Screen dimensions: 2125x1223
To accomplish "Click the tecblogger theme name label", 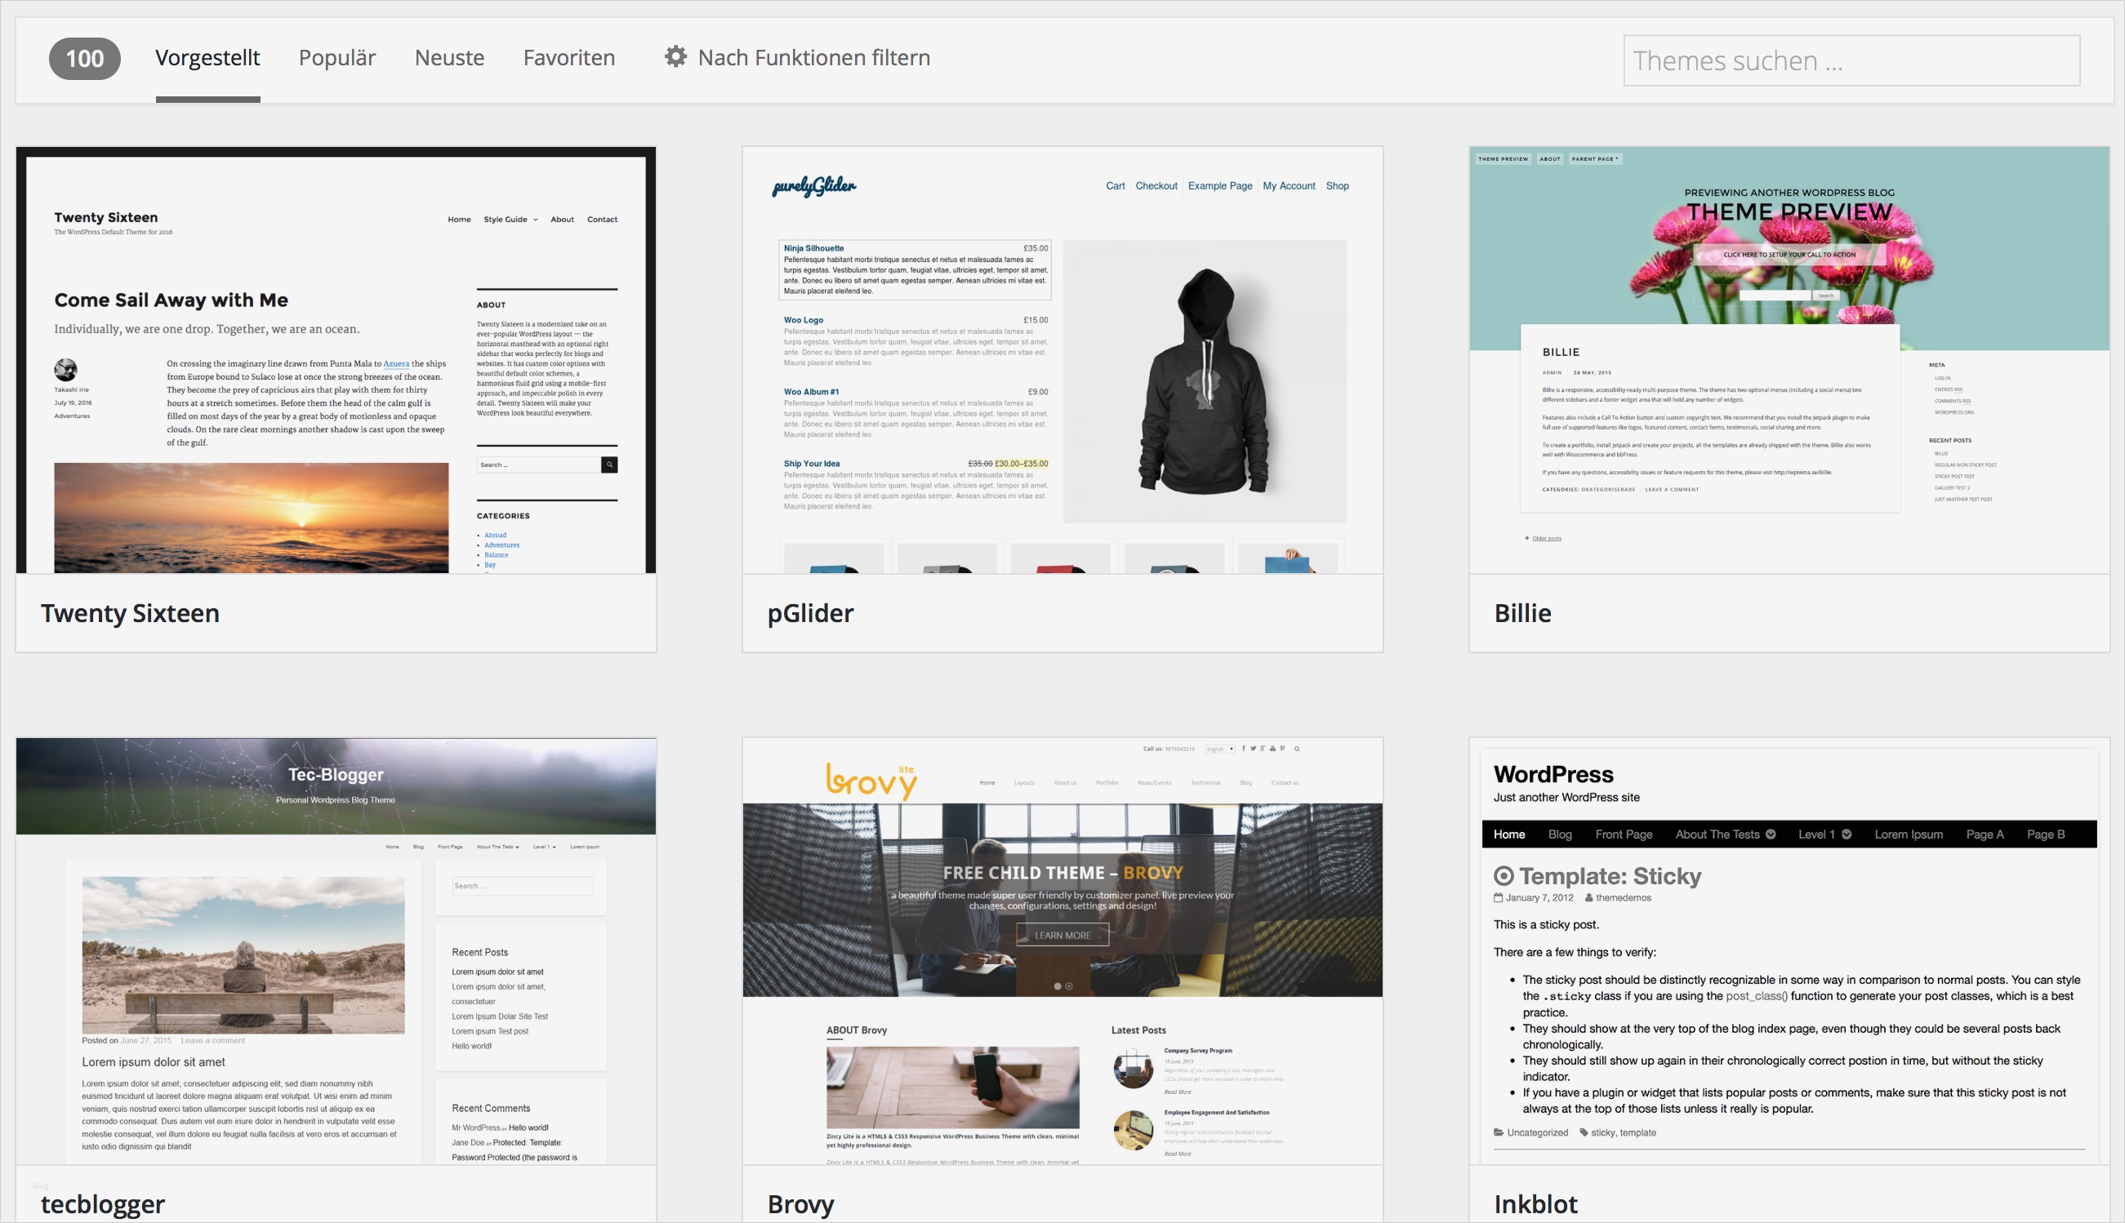I will 103,1203.
